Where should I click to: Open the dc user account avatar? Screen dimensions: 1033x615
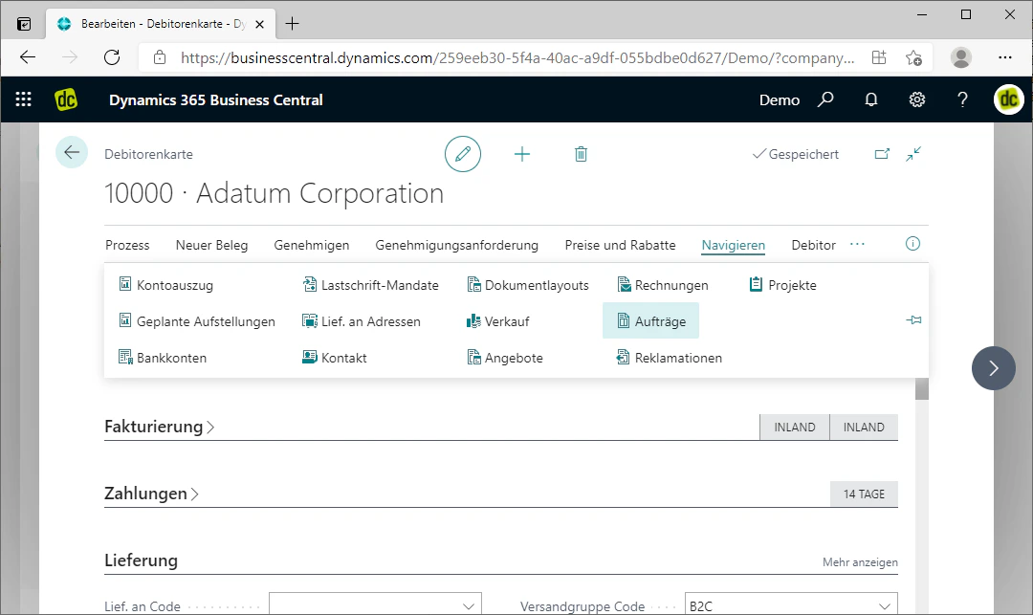(1009, 99)
